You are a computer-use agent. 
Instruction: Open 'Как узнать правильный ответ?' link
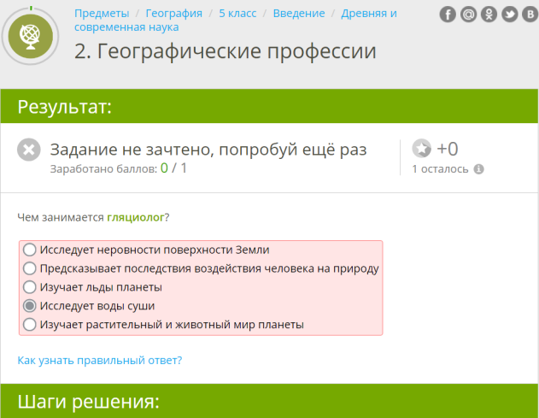tap(99, 360)
